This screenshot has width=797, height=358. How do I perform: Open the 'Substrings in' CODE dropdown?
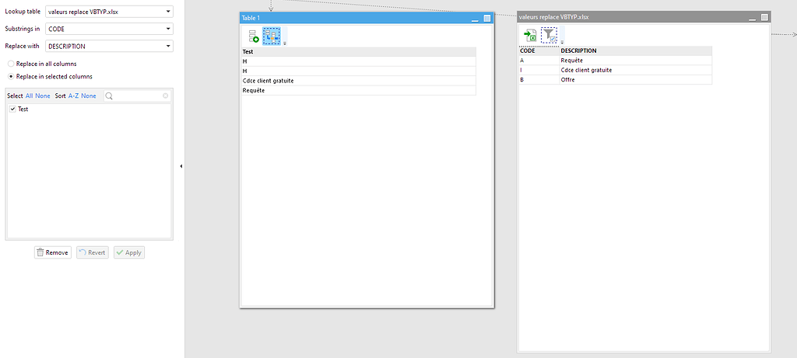pos(109,29)
